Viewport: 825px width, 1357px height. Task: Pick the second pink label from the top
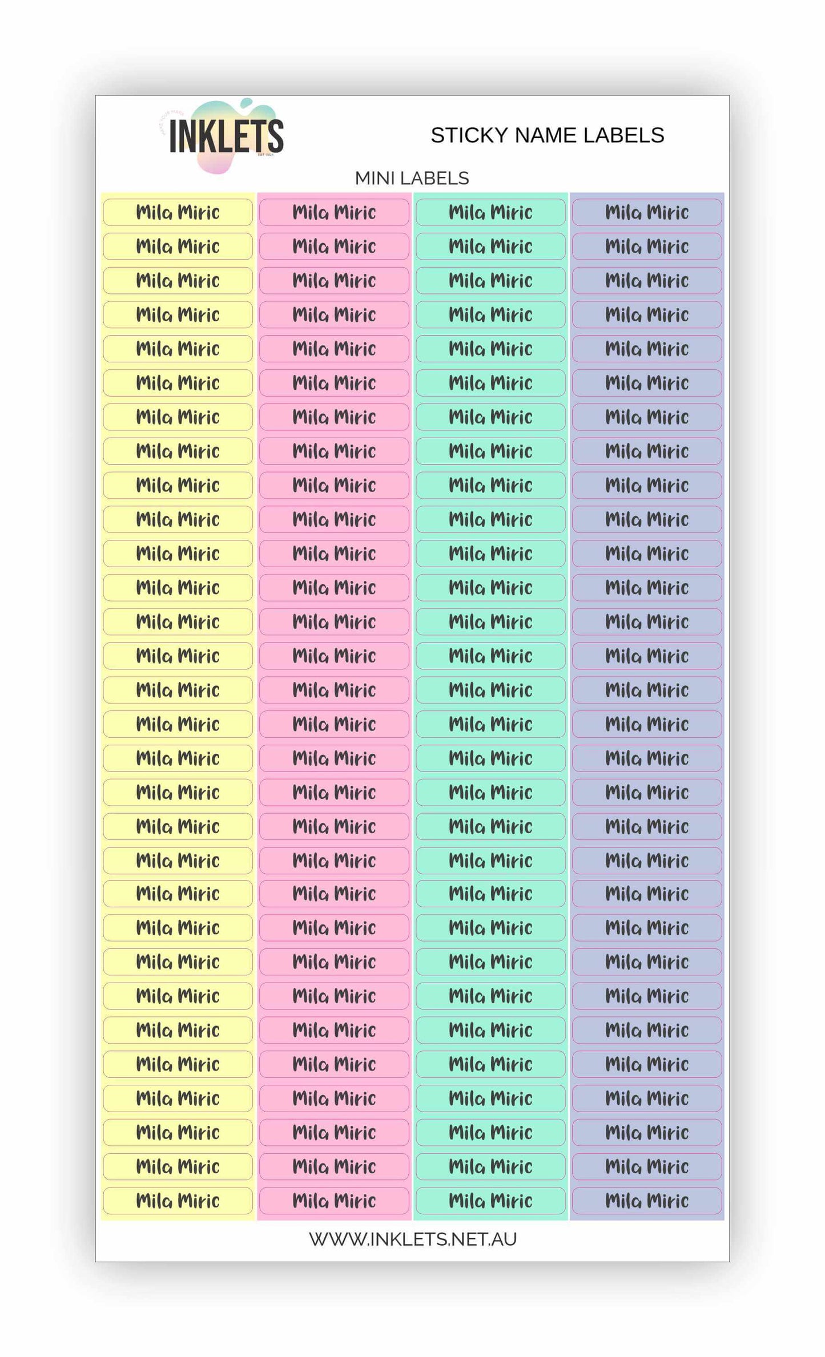(334, 247)
